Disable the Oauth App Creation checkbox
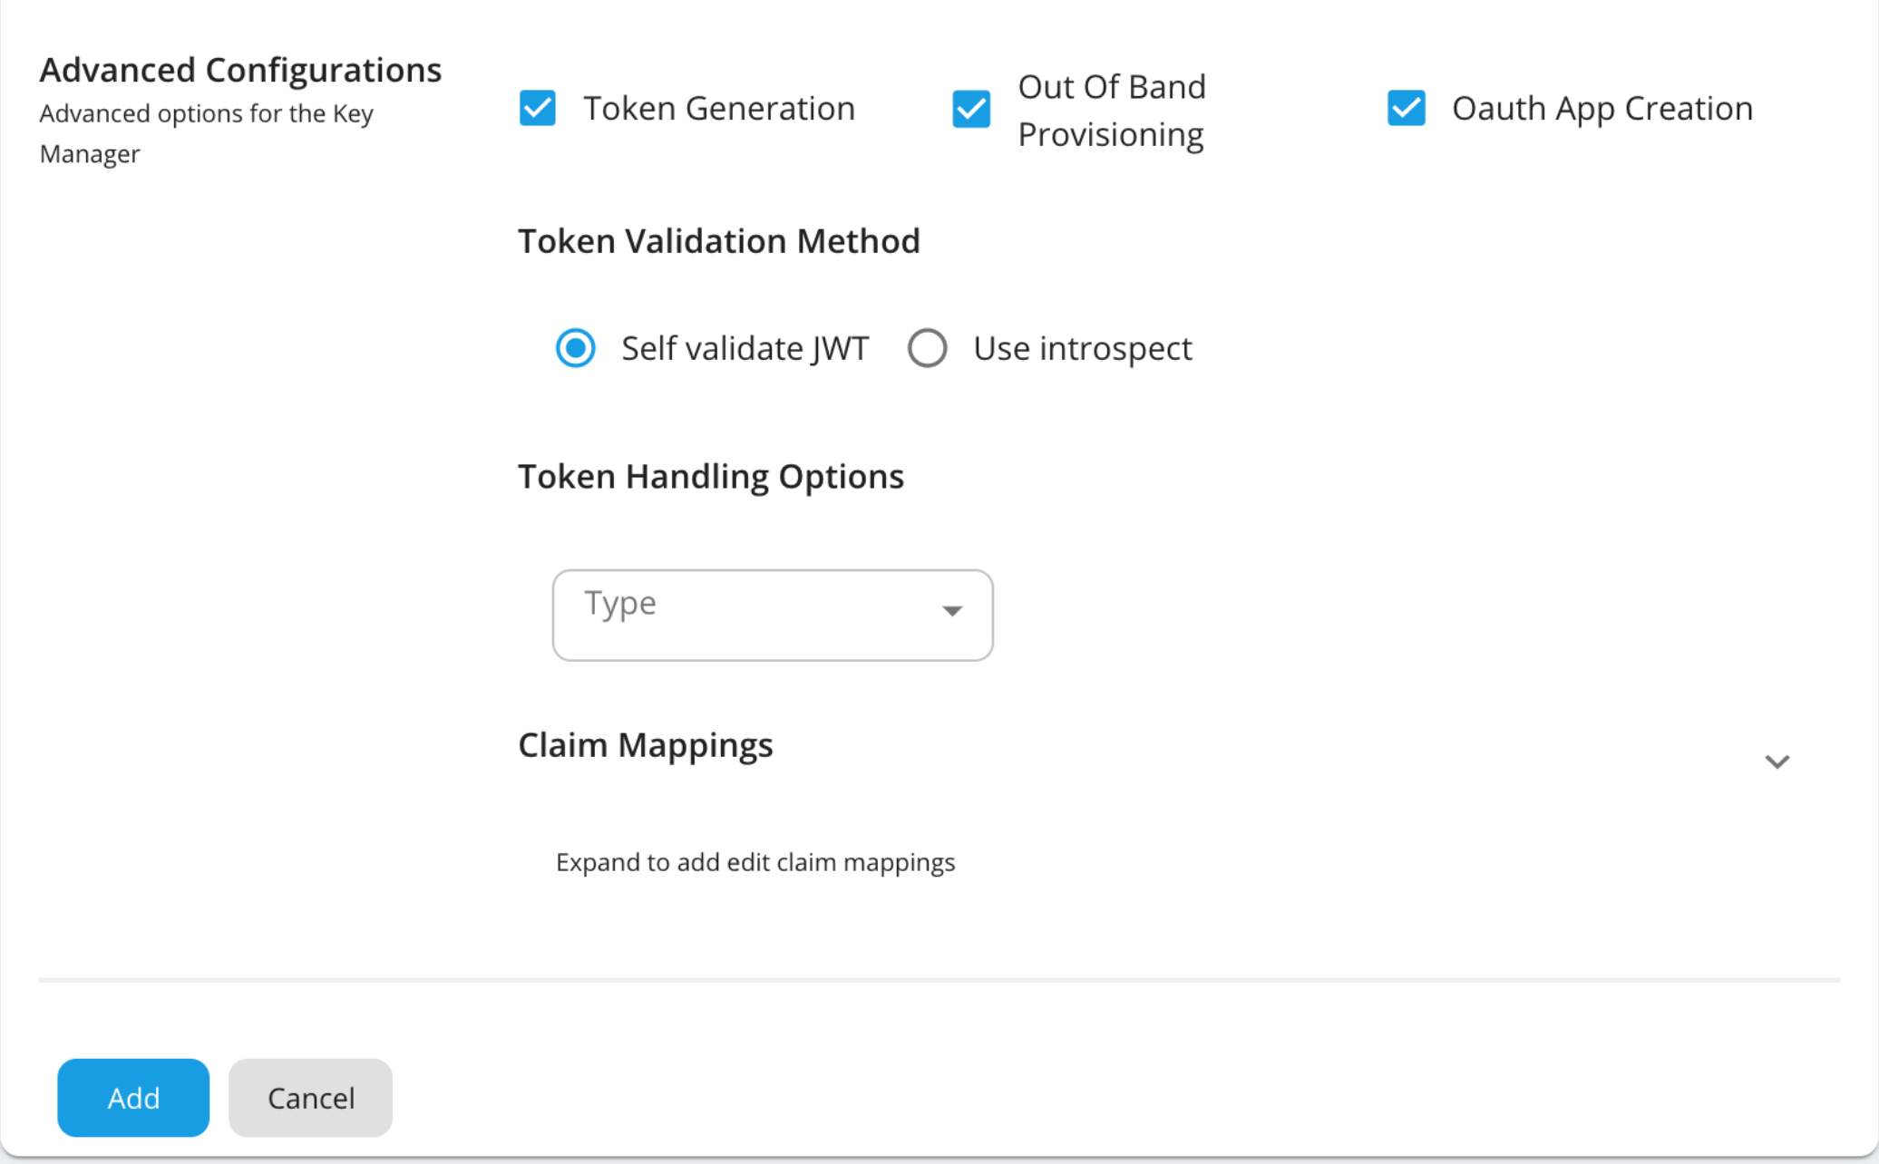Image resolution: width=1879 pixels, height=1164 pixels. tap(1406, 108)
